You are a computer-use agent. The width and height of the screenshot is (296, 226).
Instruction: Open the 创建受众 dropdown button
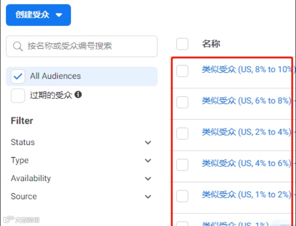point(38,15)
